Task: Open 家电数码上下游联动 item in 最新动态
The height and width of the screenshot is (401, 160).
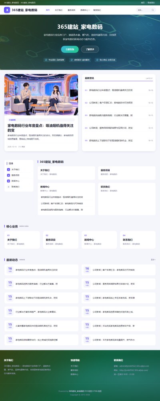Action: coord(42,298)
